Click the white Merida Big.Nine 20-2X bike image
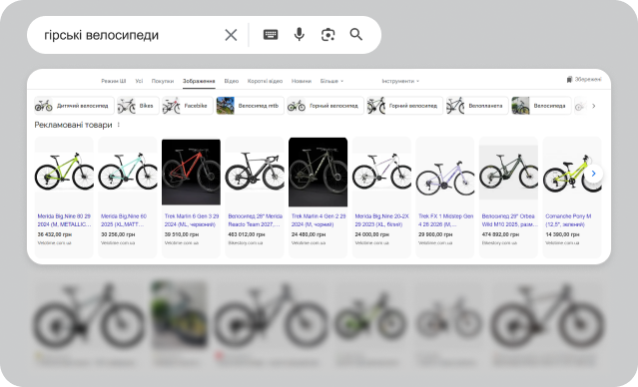Image resolution: width=638 pixels, height=387 pixels. (x=381, y=172)
